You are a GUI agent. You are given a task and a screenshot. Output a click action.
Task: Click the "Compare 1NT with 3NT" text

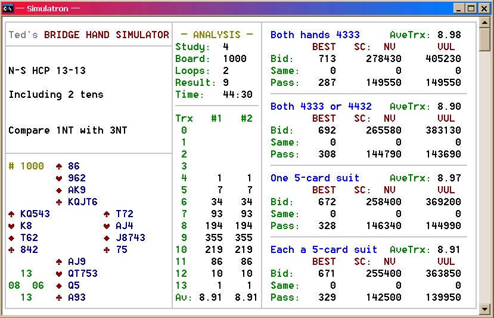pos(67,130)
